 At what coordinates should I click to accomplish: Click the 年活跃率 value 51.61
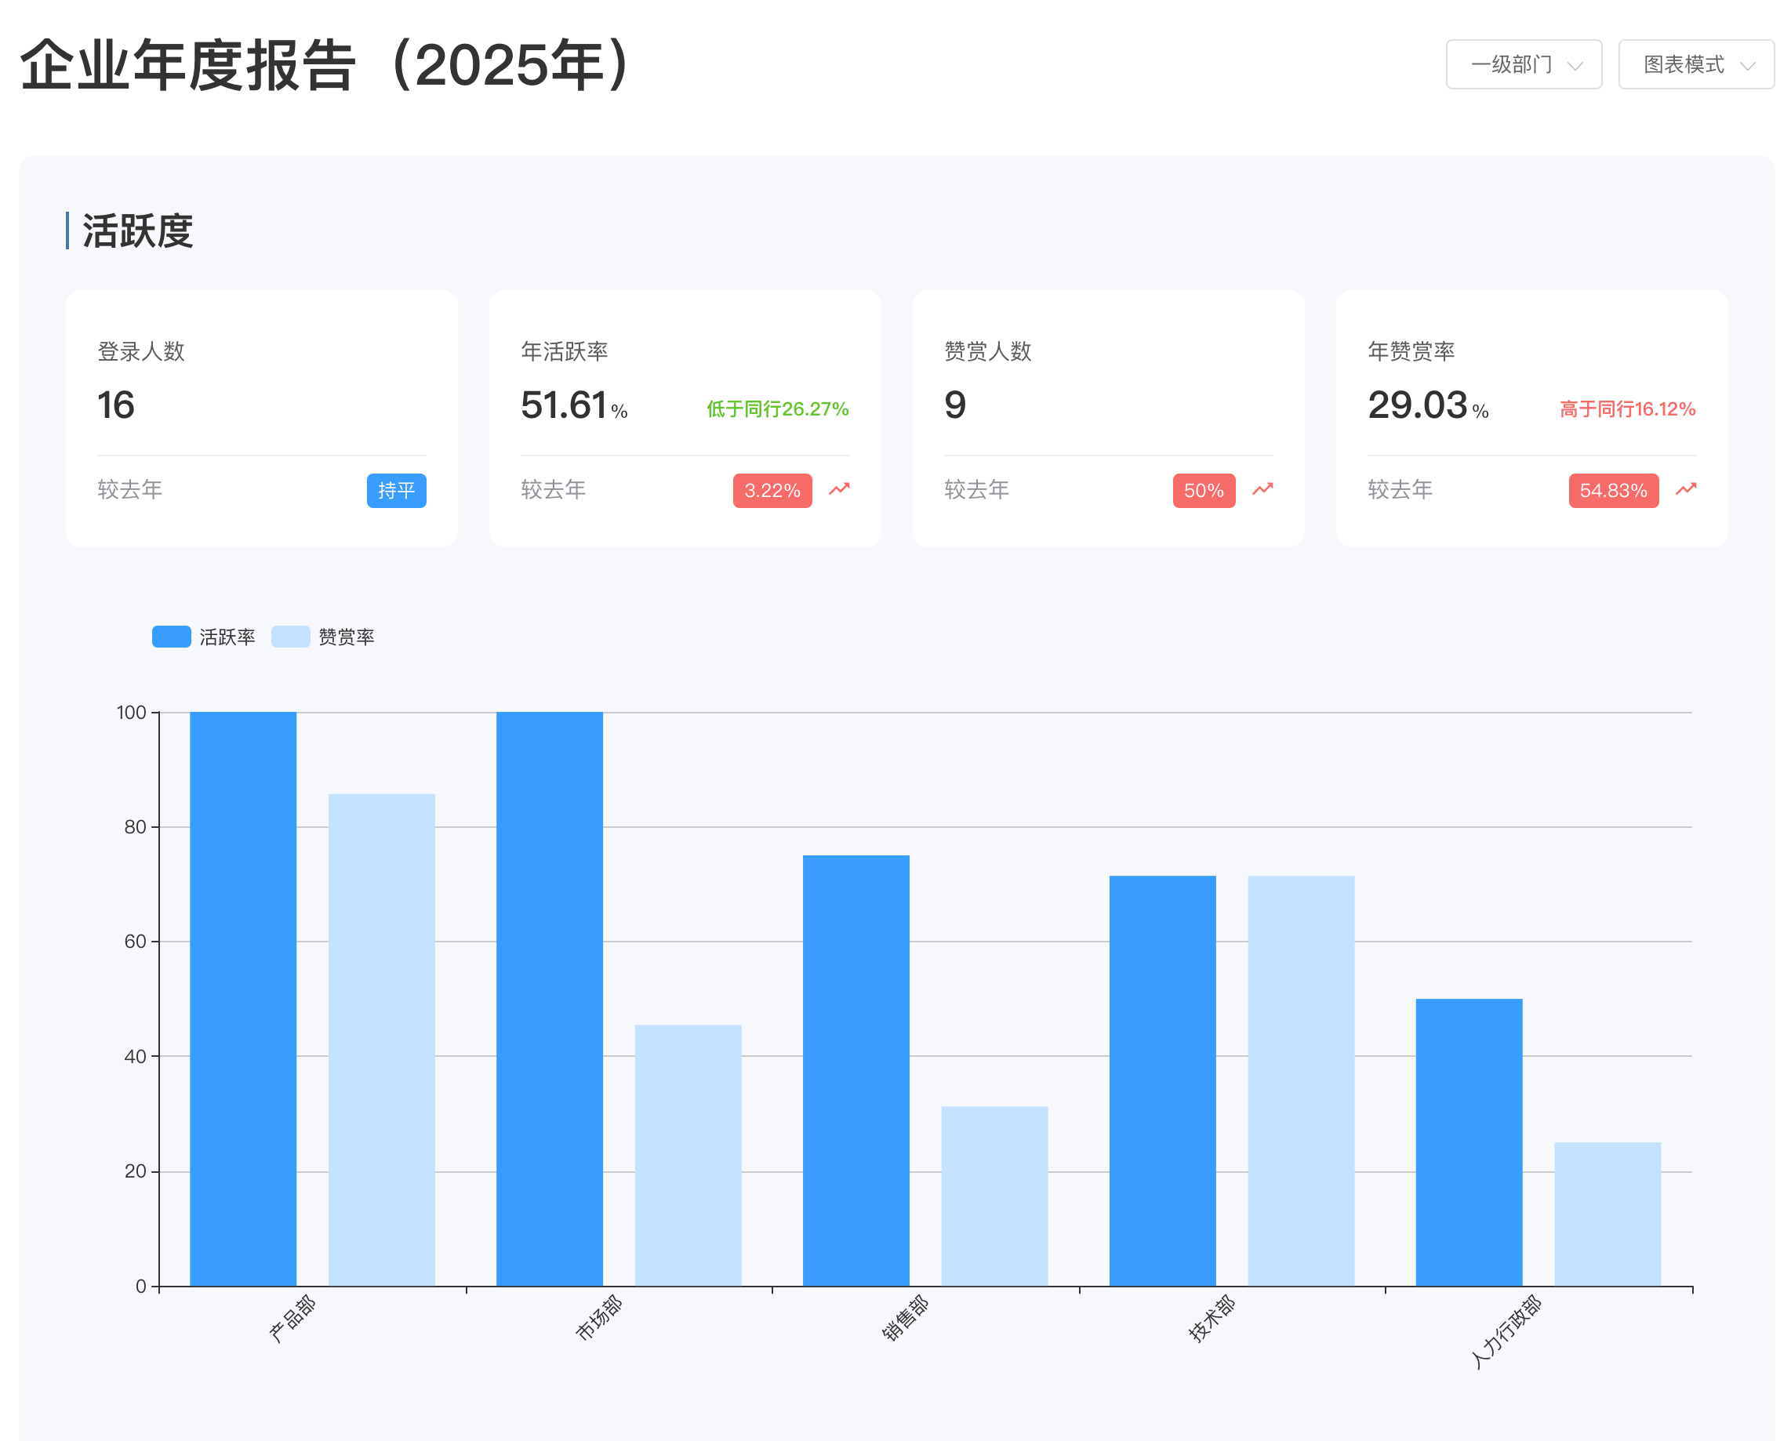[x=565, y=405]
